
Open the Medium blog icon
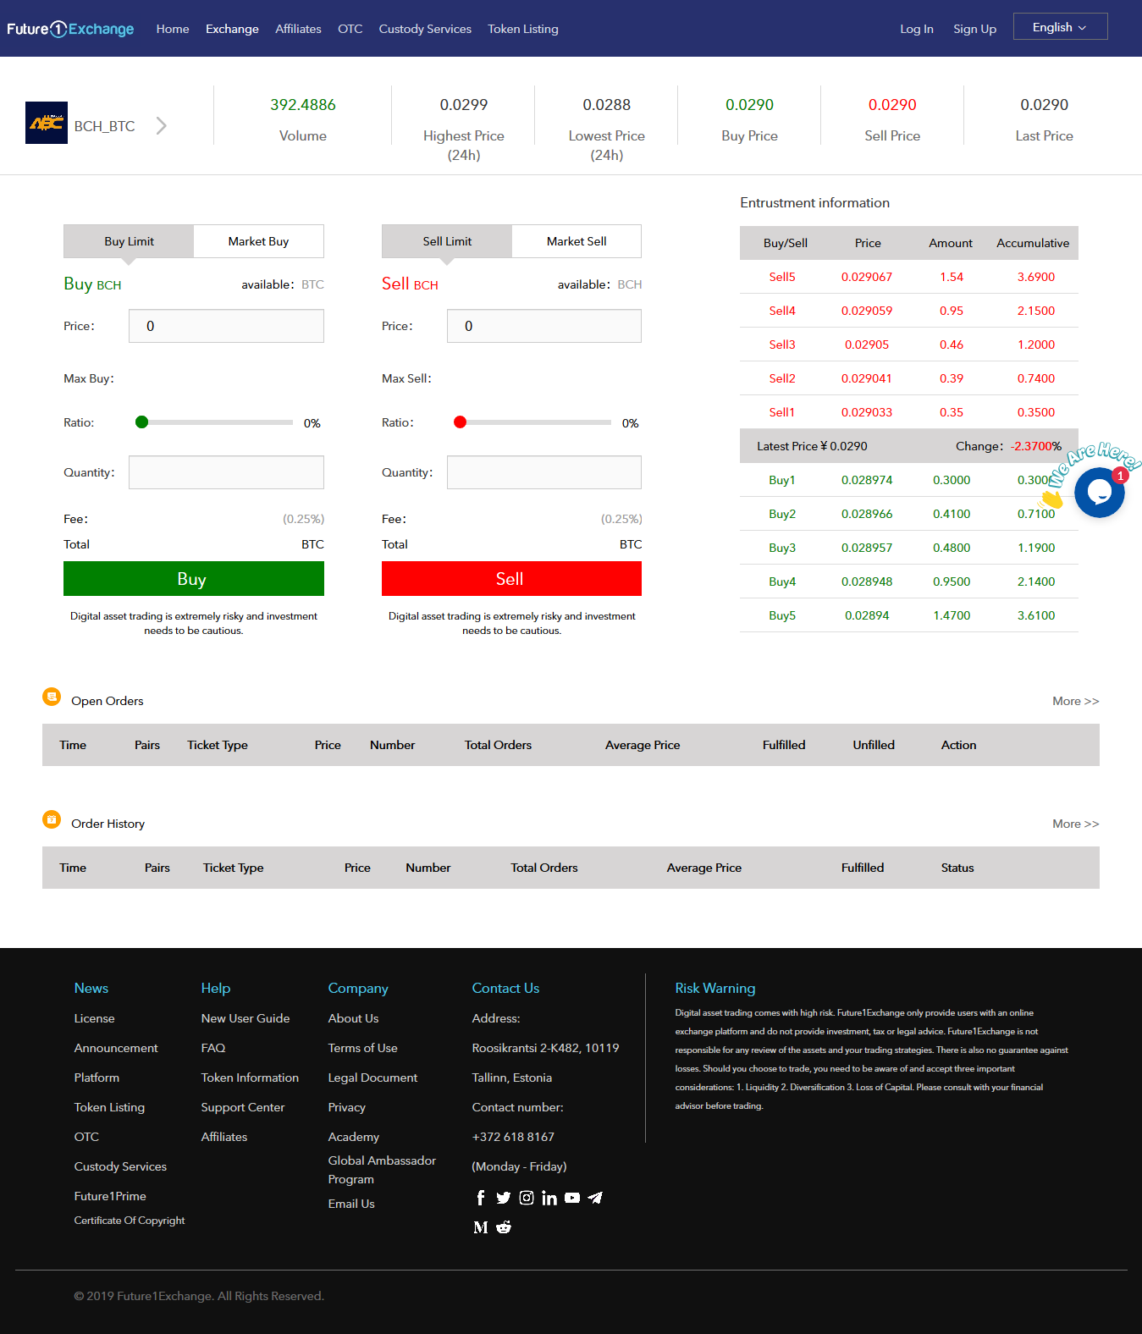click(x=481, y=1227)
